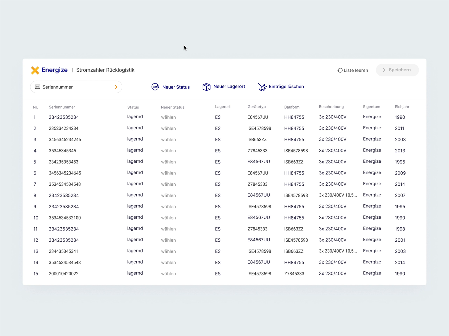This screenshot has height=336, width=449.
Task: Open the wählen dropdown for serial 200010420022
Action: pyautogui.click(x=168, y=274)
